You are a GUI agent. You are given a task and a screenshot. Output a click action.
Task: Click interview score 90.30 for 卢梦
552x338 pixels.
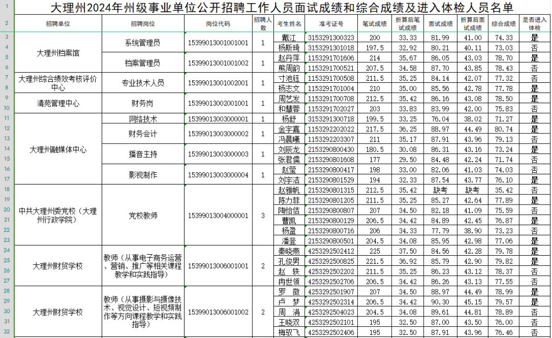point(441,302)
